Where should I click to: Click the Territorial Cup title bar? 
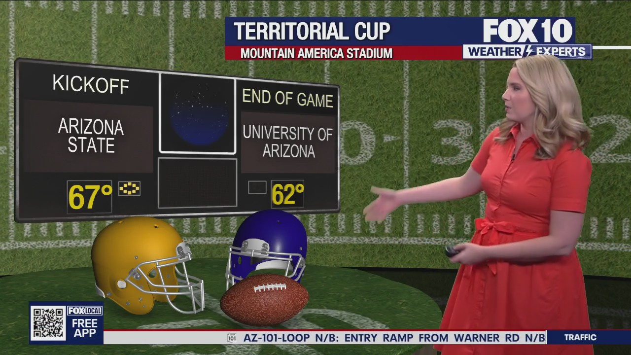tap(312, 31)
